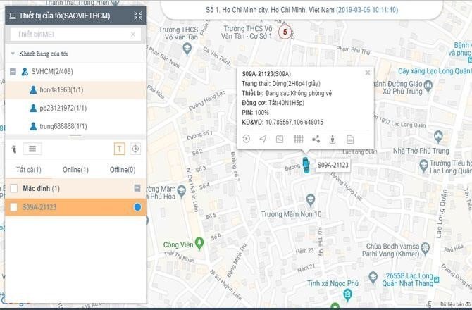
Task: Click the Thiết bị/IMEI search field
Action: pyautogui.click(x=70, y=34)
